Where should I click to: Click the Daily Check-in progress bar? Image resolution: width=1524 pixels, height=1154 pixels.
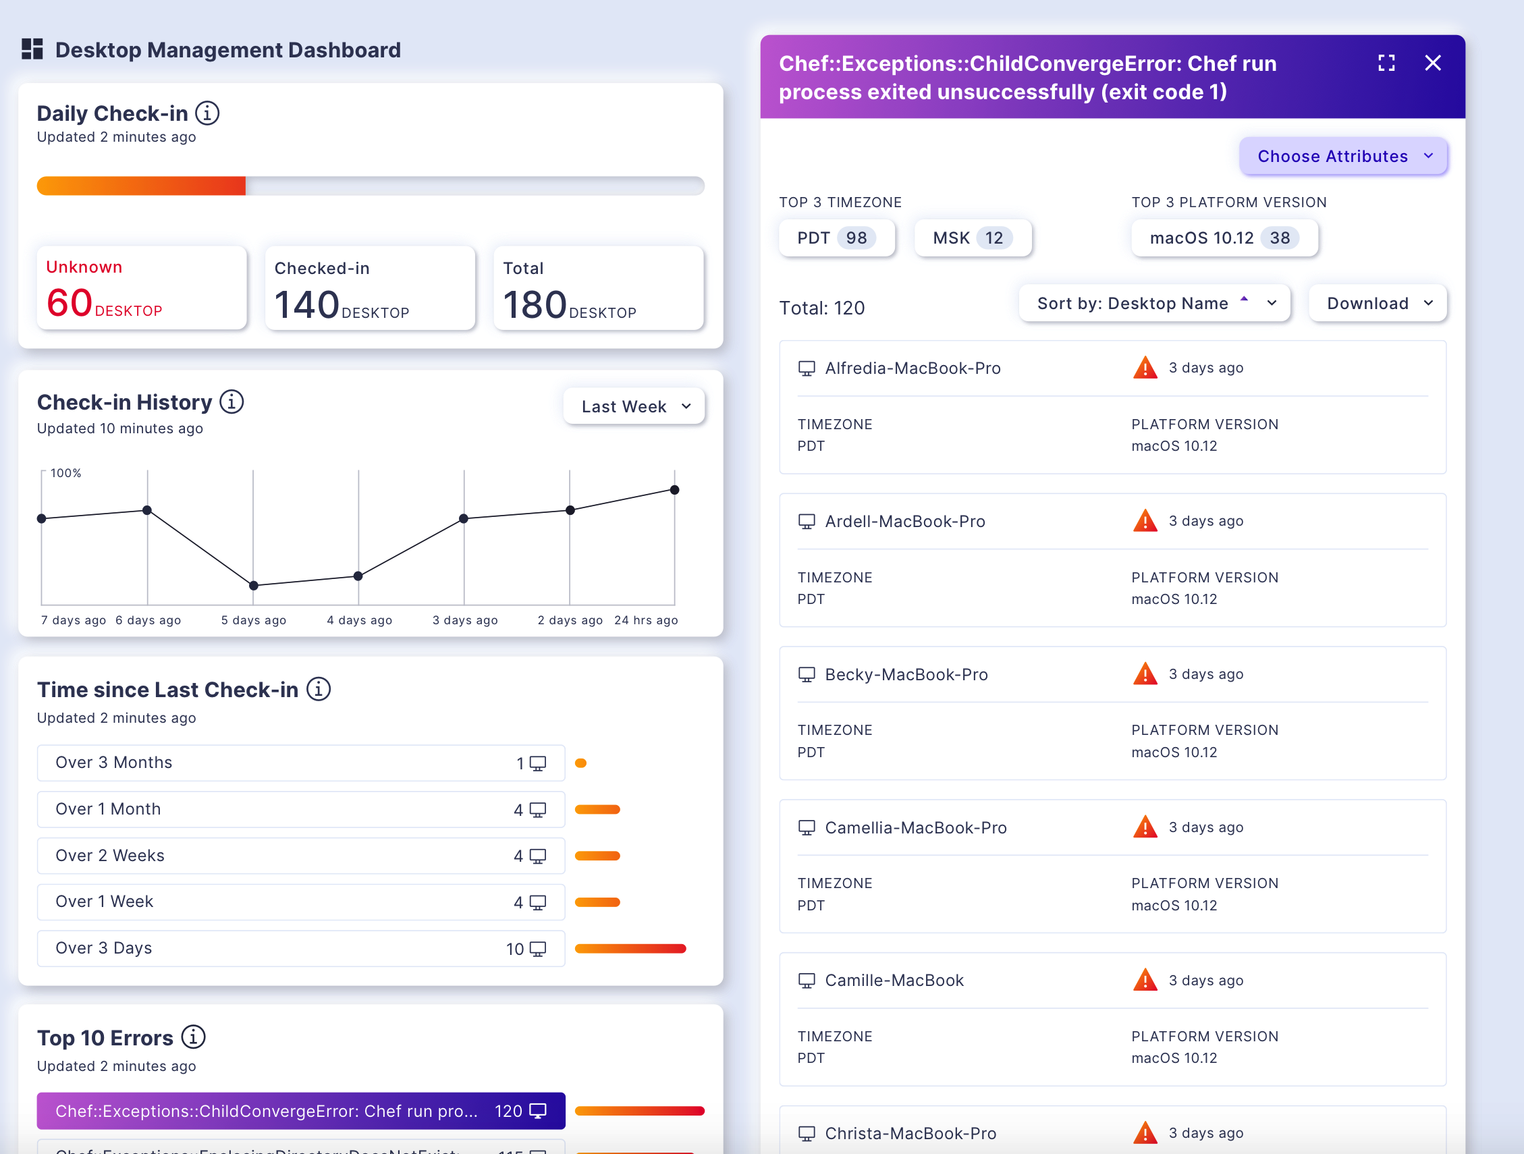coord(370,186)
